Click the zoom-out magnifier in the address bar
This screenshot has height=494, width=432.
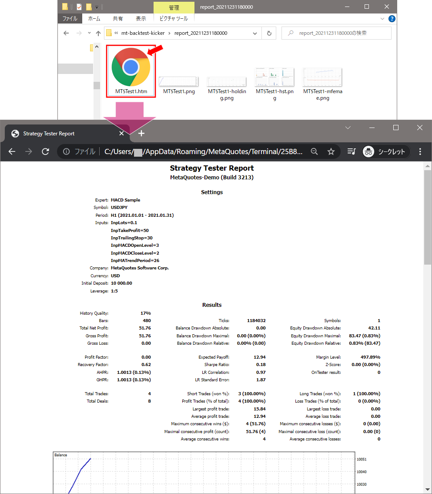pyautogui.click(x=314, y=151)
